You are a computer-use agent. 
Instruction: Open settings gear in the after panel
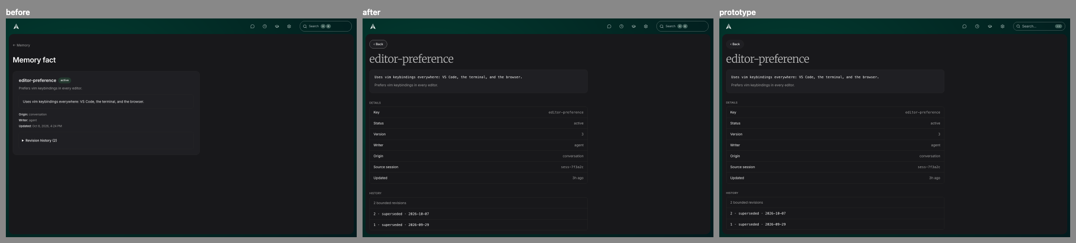click(646, 26)
